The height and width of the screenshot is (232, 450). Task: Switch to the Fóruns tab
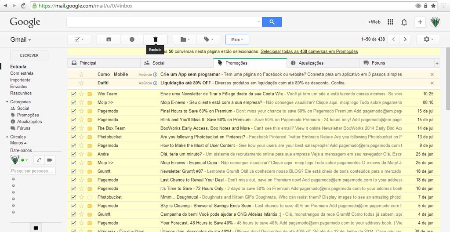[397, 63]
